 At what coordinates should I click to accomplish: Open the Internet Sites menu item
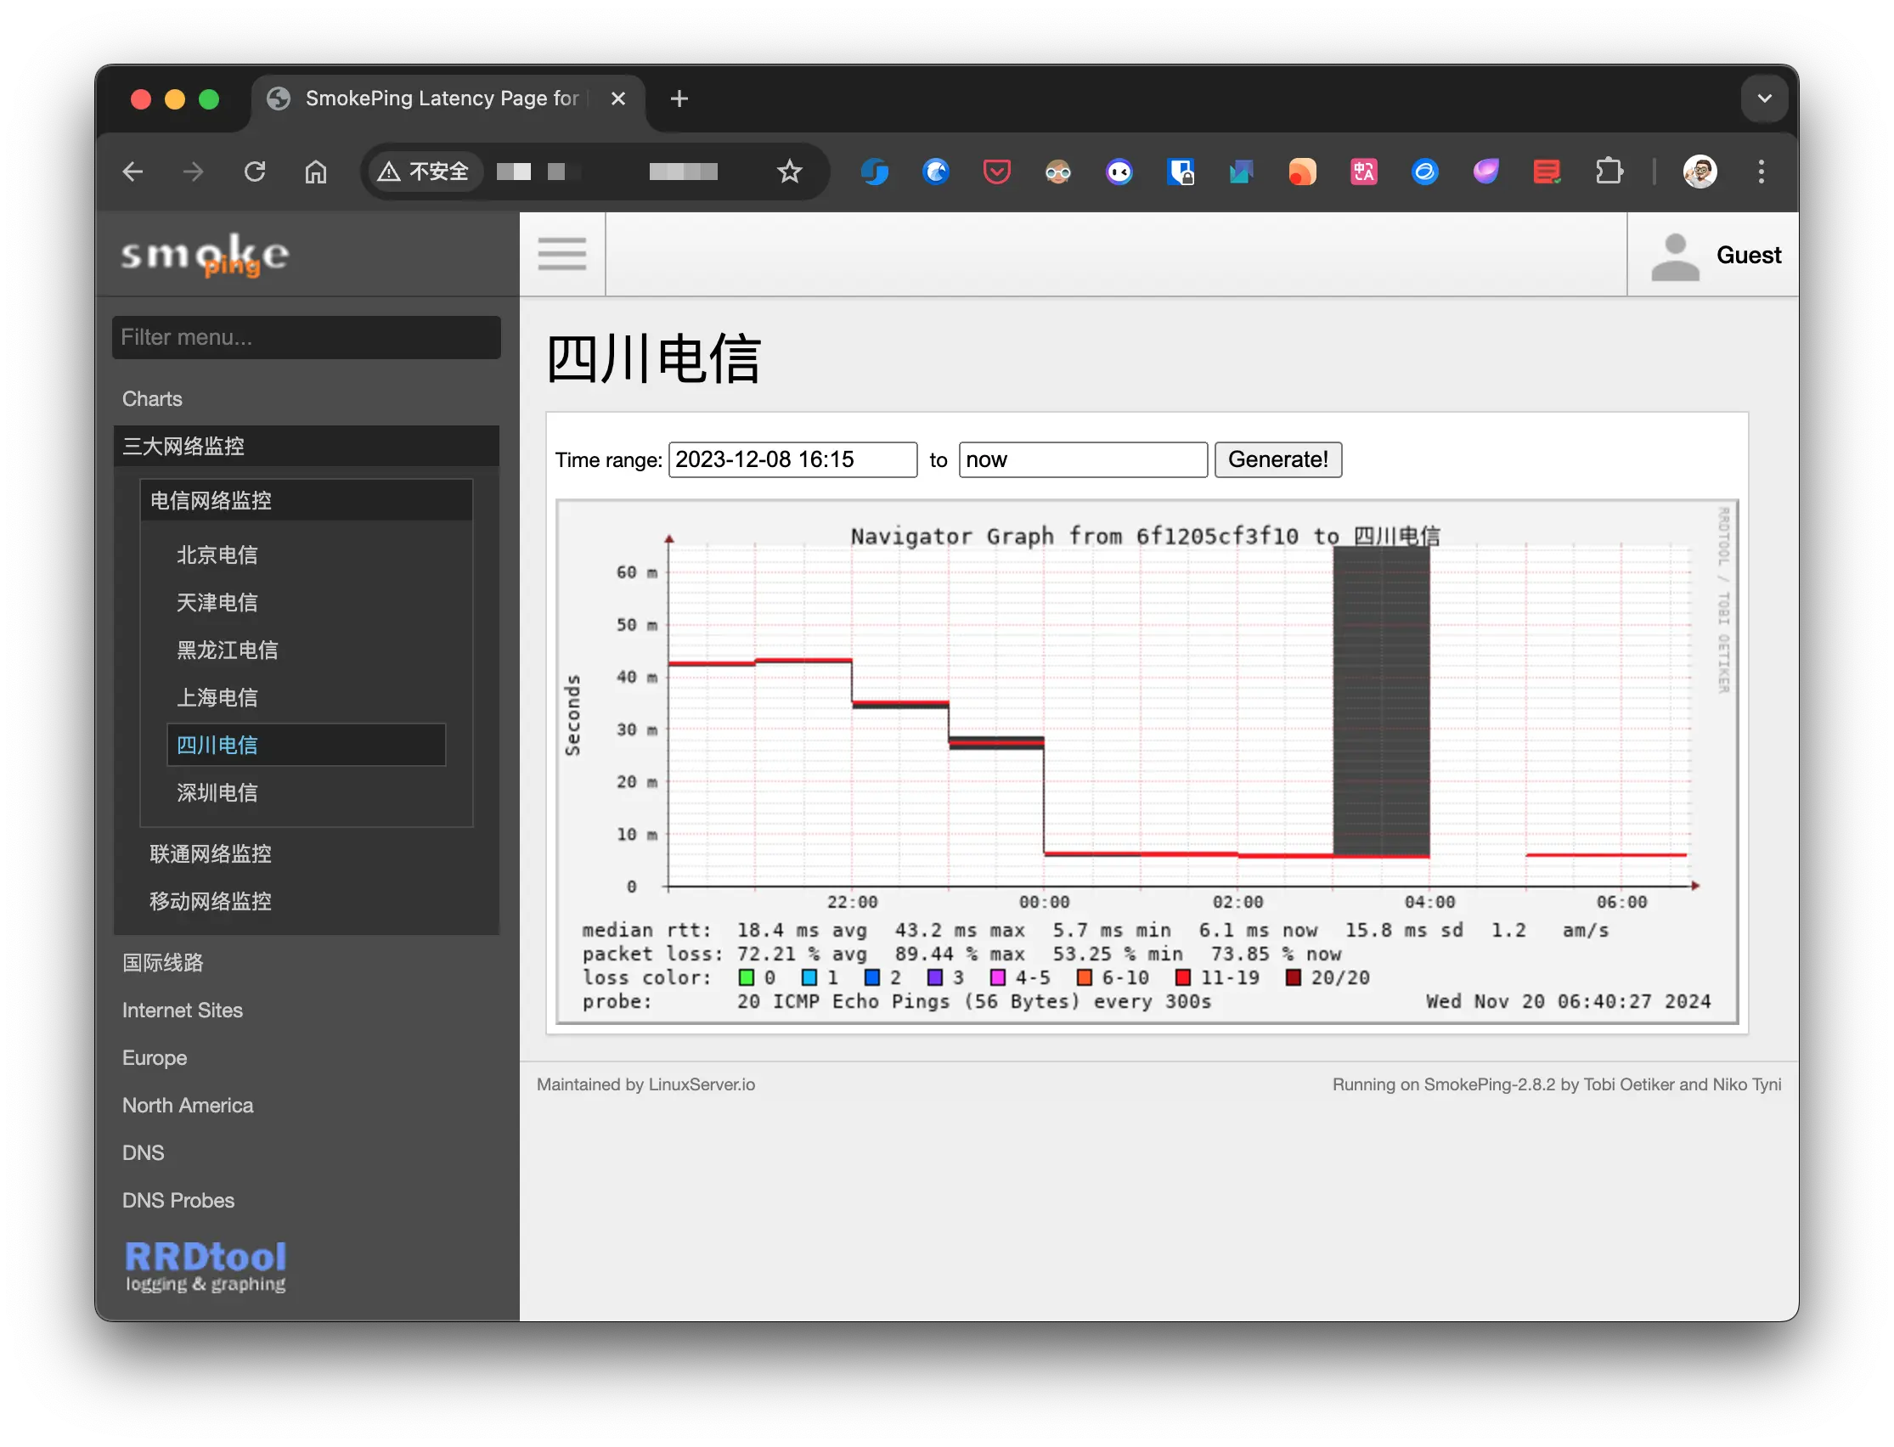coord(183,1010)
